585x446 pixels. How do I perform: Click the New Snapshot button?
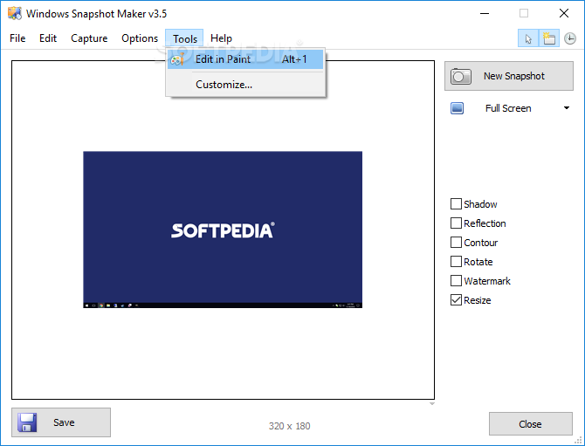pos(509,76)
